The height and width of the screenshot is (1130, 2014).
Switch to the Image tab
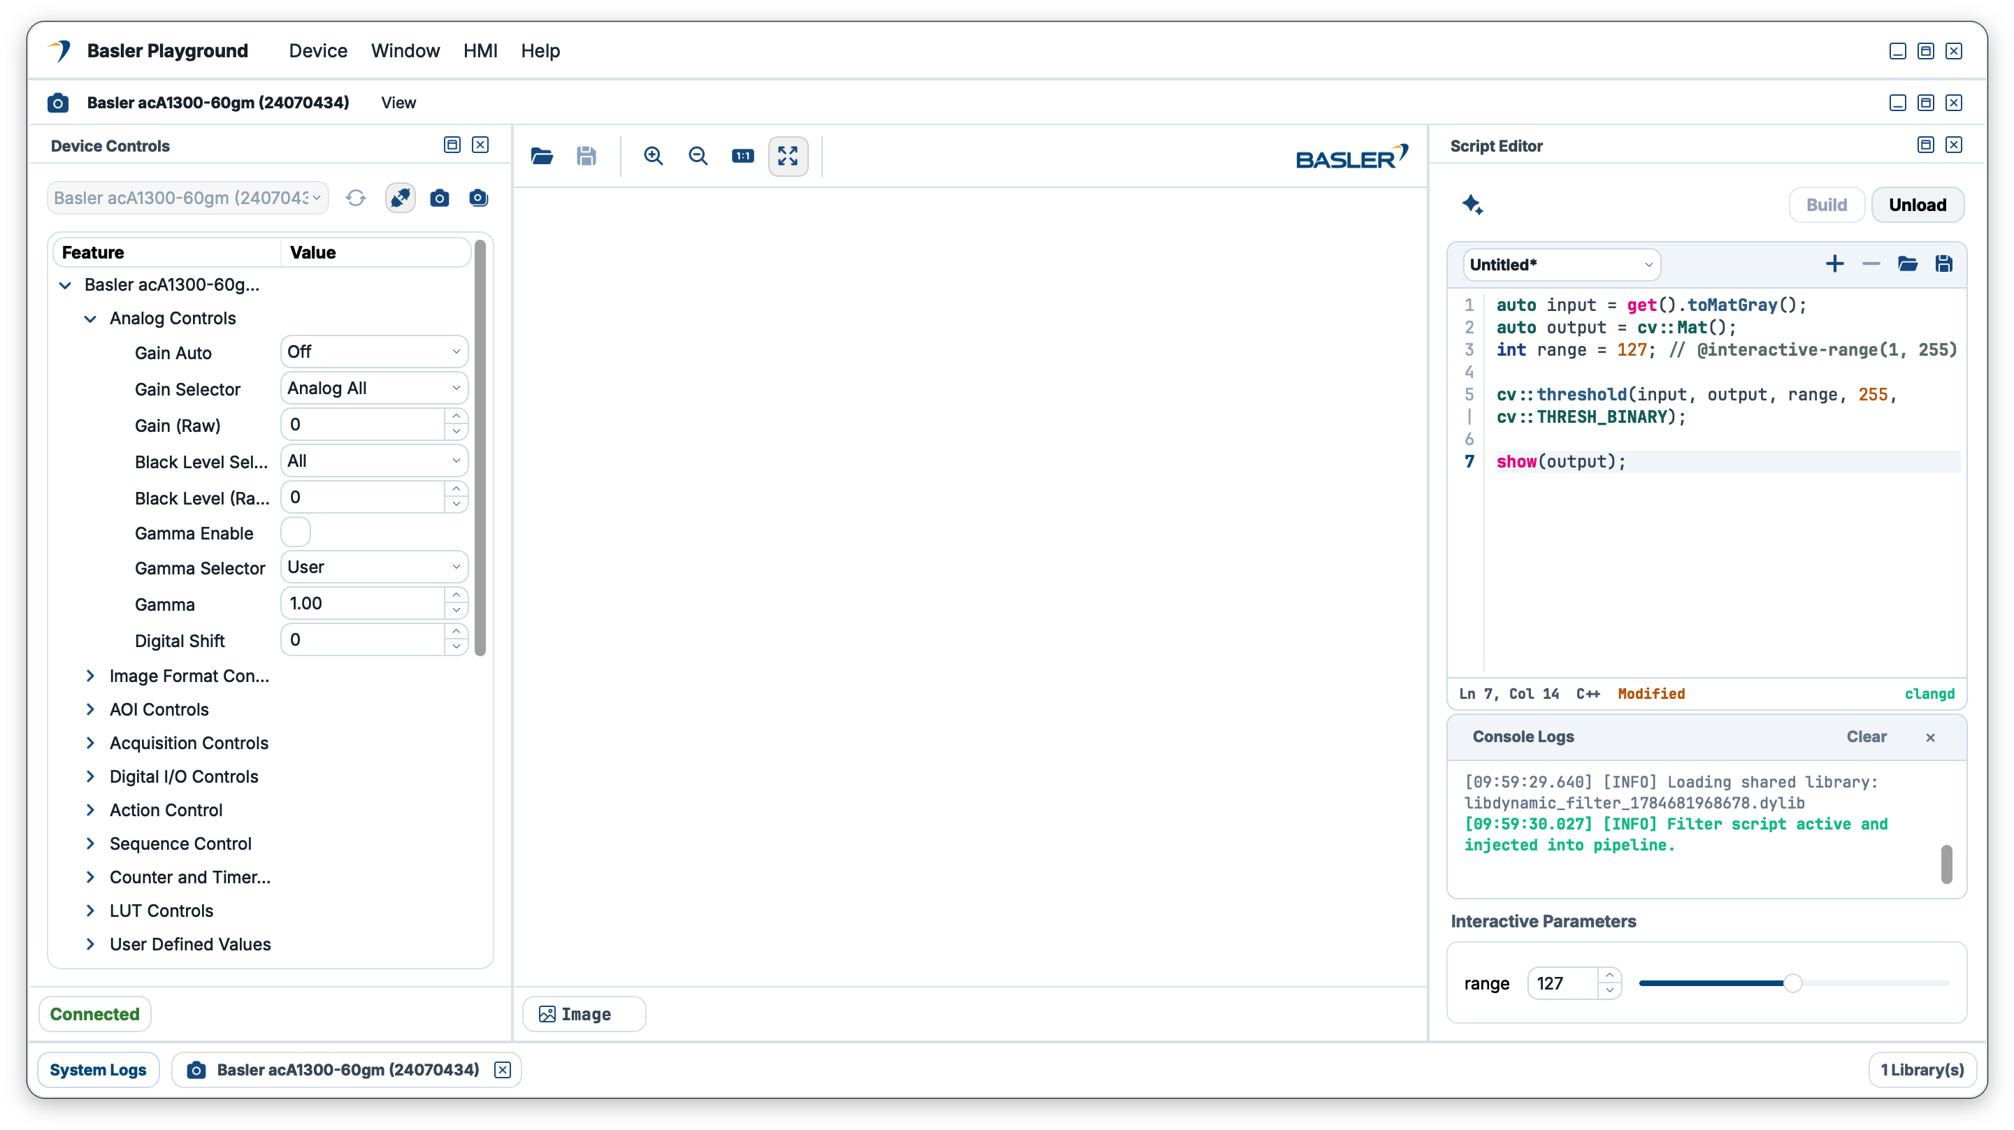584,1014
